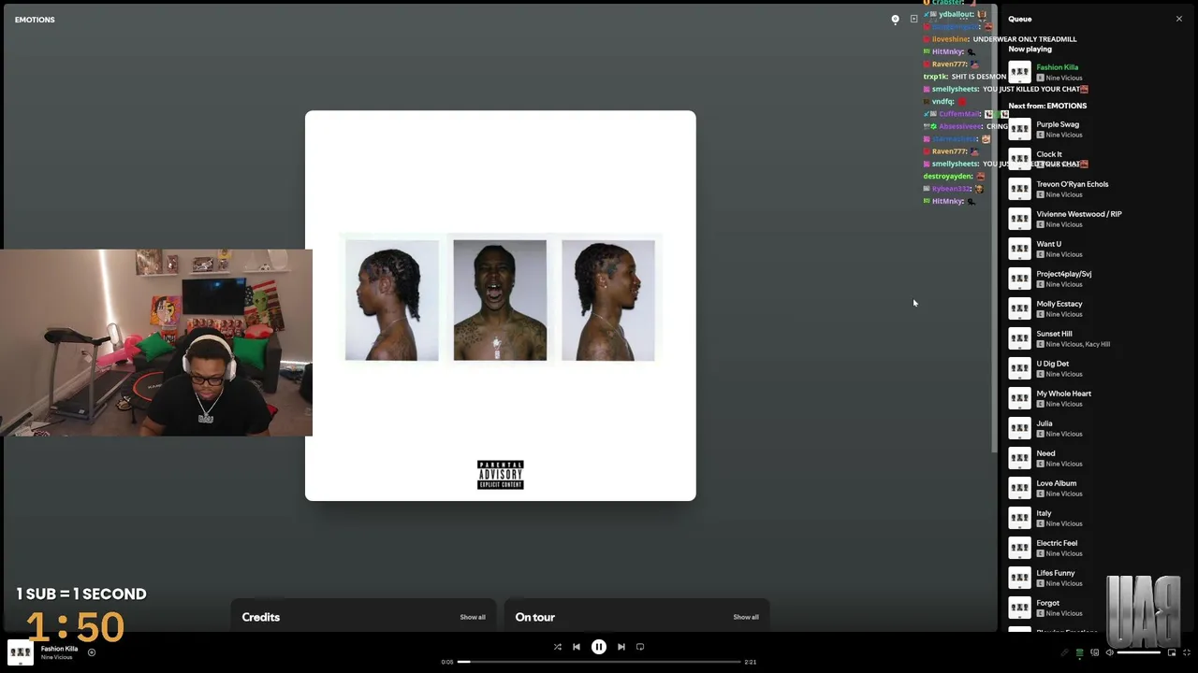
Task: Toggle the lightbulb icon beside chat overlay
Action: pyautogui.click(x=895, y=19)
